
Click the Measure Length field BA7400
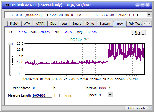click(42, 95)
